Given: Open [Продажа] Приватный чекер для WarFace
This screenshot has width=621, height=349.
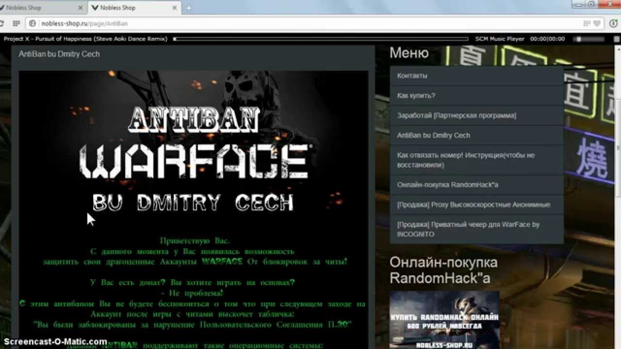Looking at the screenshot, I should pos(476,229).
